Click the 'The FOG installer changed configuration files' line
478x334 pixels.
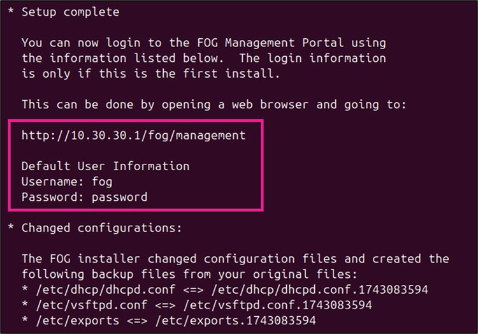click(235, 259)
